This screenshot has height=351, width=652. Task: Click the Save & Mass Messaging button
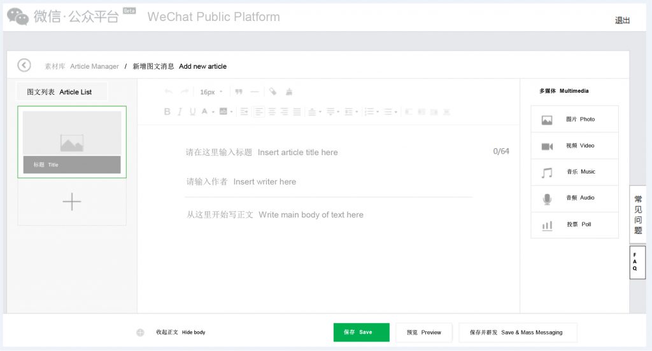(x=518, y=333)
